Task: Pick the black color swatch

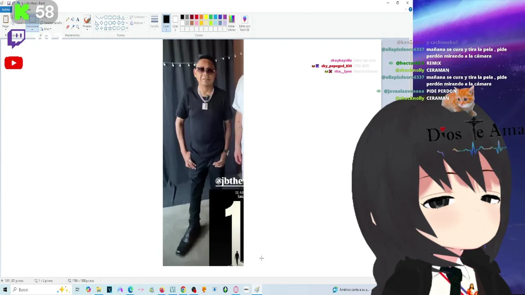Action: point(182,17)
